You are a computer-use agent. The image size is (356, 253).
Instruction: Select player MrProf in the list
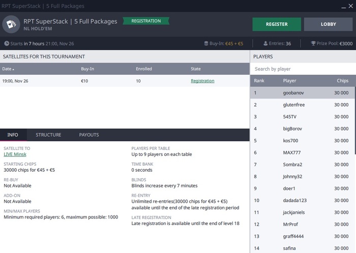click(x=302, y=225)
